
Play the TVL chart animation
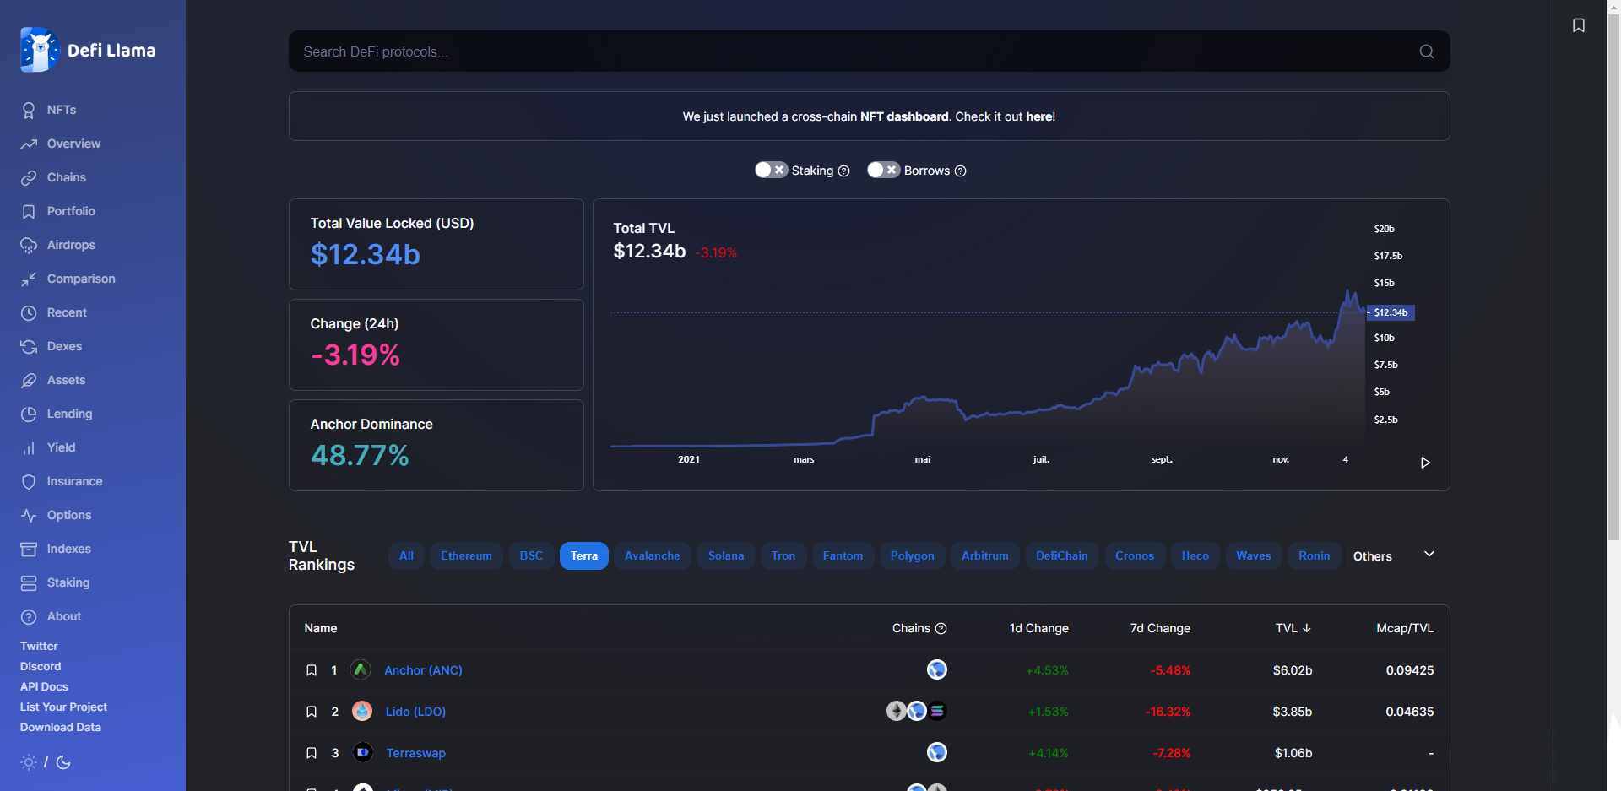[1425, 463]
